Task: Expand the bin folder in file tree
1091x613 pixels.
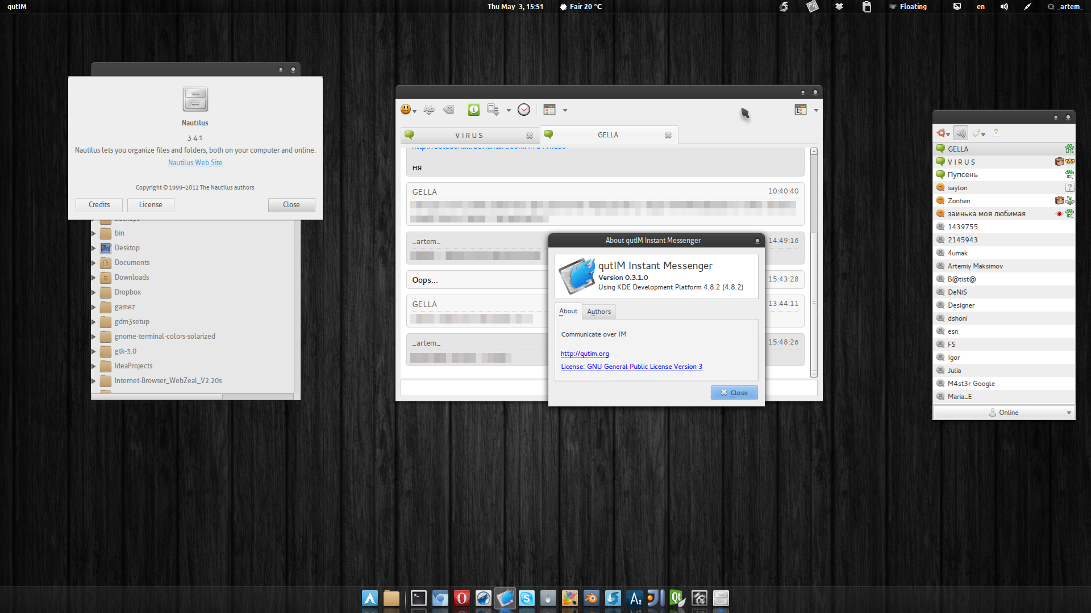Action: click(x=94, y=233)
